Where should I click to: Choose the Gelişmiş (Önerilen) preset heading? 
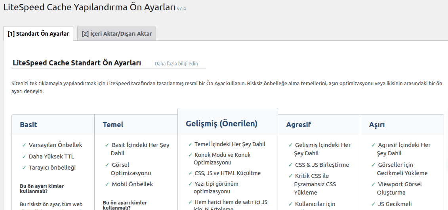(x=221, y=124)
